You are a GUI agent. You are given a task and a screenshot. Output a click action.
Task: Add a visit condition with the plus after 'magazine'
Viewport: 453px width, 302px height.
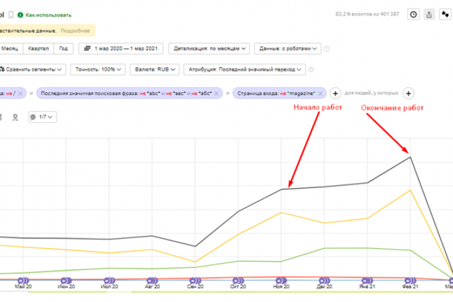click(x=335, y=93)
